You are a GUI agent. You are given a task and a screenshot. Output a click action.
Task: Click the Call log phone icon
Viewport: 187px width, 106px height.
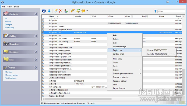(x=6, y=36)
